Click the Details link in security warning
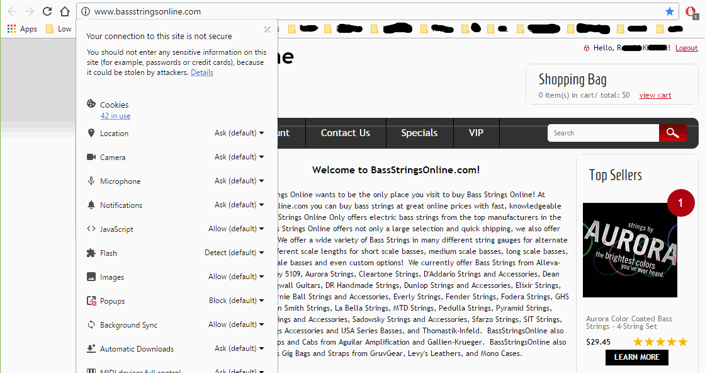The height and width of the screenshot is (373, 705). [202, 72]
